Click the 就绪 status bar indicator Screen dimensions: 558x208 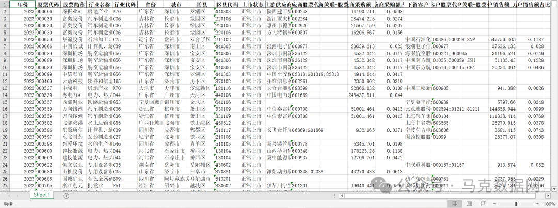point(8,204)
